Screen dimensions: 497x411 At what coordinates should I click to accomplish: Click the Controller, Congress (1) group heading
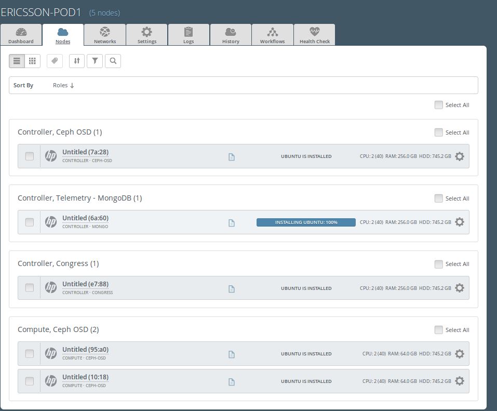pyautogui.click(x=58, y=264)
